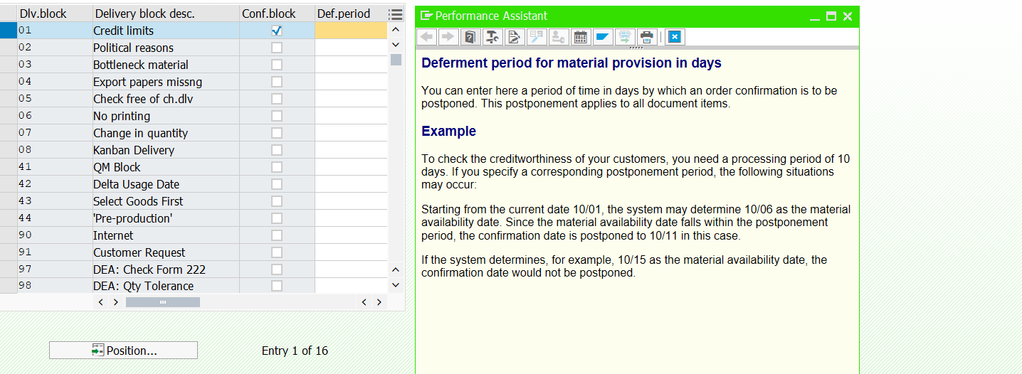Screen dimensions: 1022x374
Task: Close help via blue X toolbar icon
Action: 675,37
